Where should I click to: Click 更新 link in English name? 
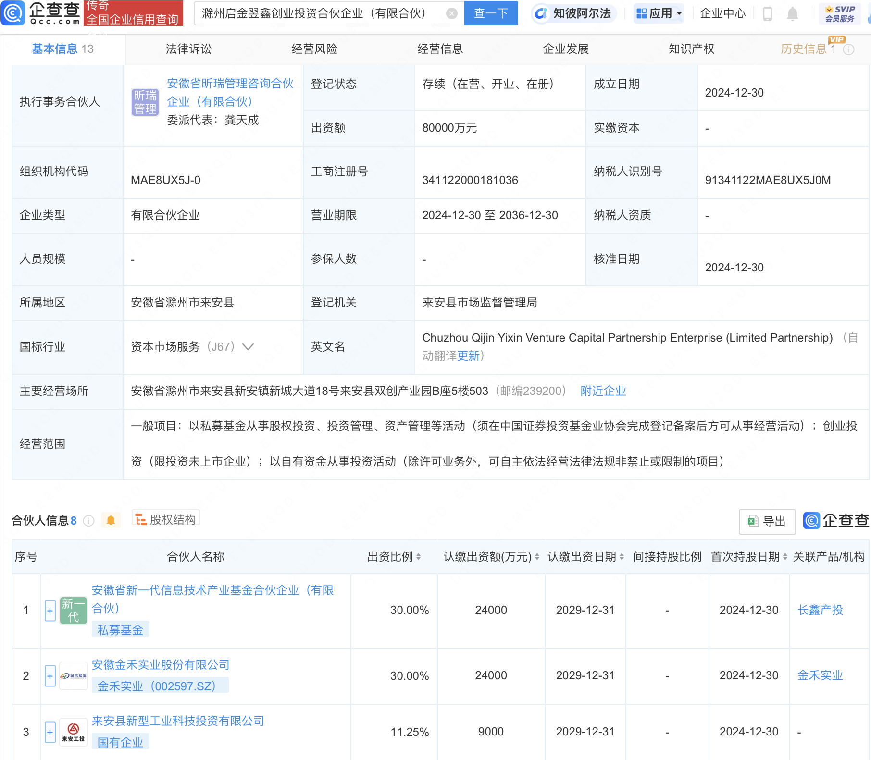coord(468,356)
